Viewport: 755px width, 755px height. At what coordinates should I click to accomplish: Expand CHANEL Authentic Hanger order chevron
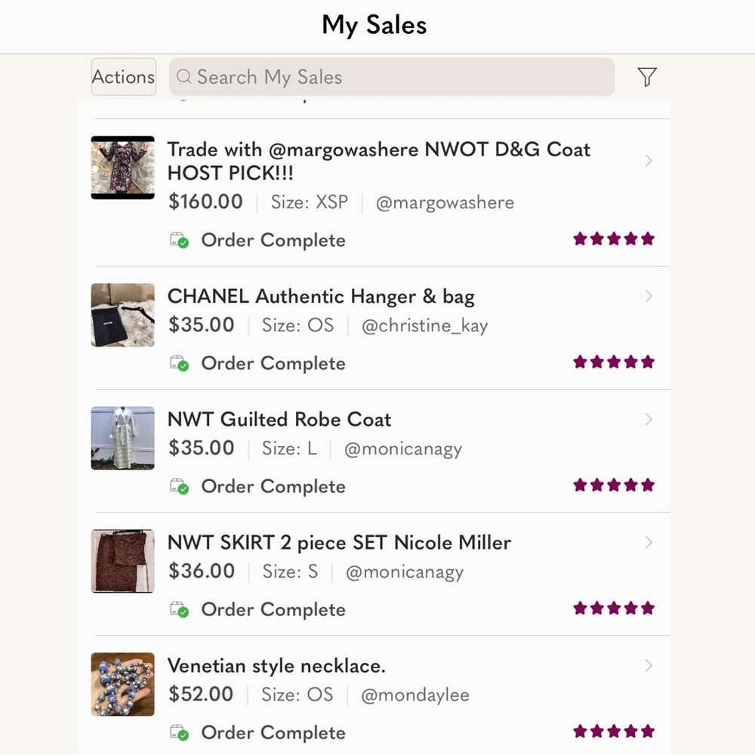tap(649, 296)
